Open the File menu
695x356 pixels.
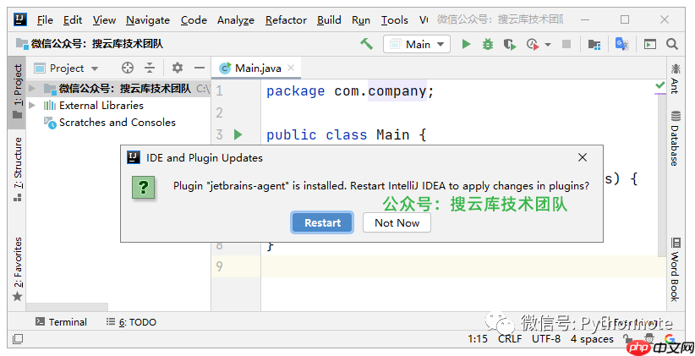[x=45, y=20]
